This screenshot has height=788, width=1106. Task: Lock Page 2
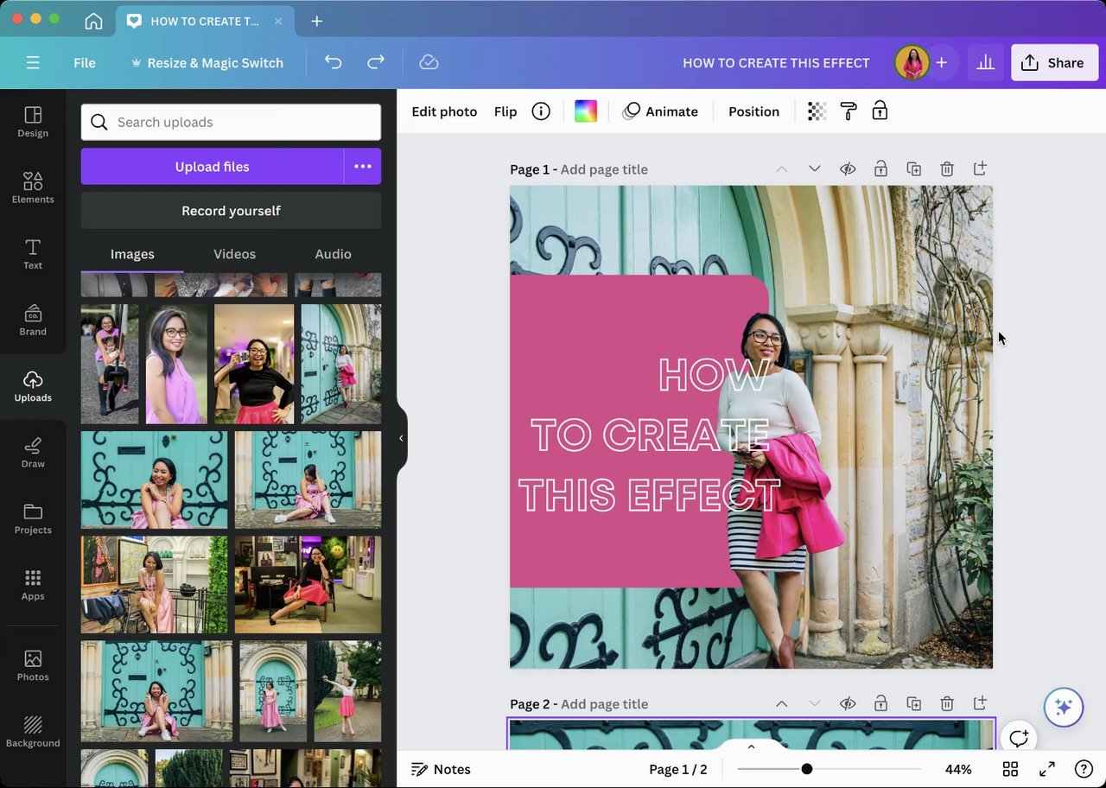click(880, 704)
